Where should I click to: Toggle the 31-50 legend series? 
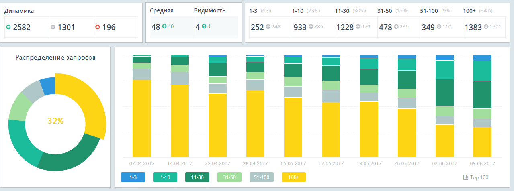pyautogui.click(x=229, y=177)
